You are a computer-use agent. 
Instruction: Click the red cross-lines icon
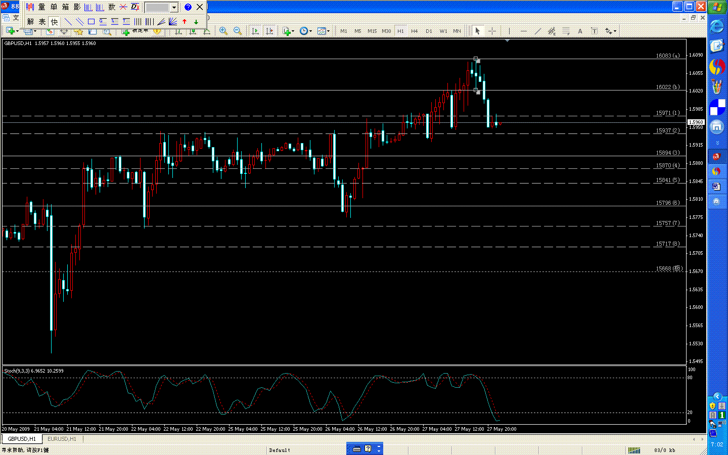click(x=123, y=7)
